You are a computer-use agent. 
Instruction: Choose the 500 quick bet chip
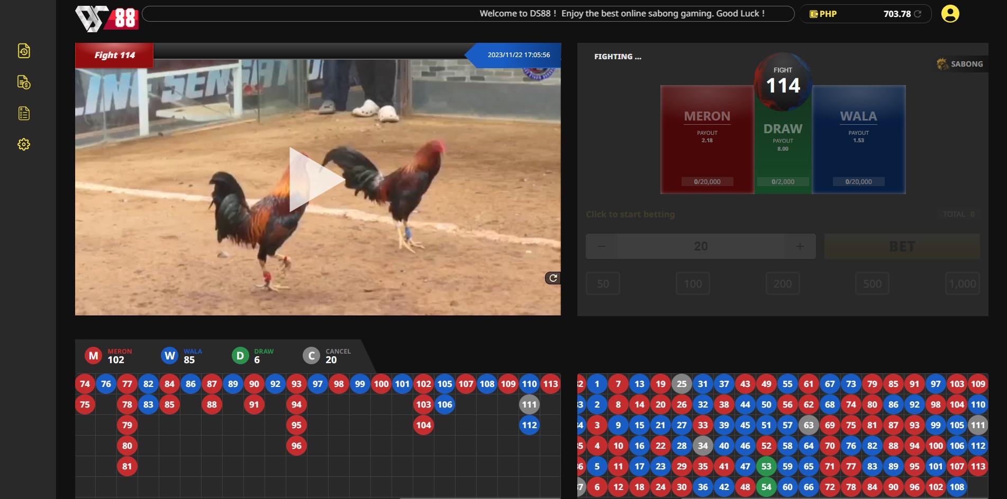(x=872, y=284)
